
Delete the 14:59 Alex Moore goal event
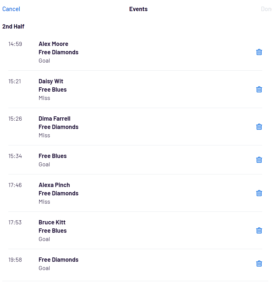(x=259, y=52)
